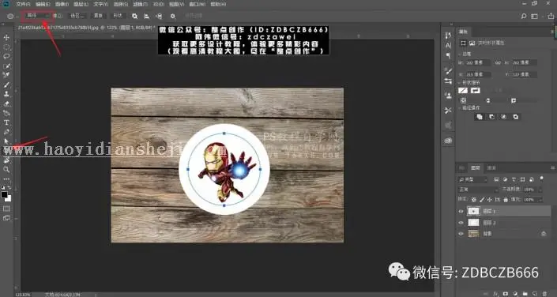Click the search icon at top right
This screenshot has height=297, width=557.
(524, 16)
